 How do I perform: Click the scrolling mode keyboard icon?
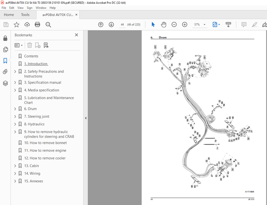(x=228, y=24)
